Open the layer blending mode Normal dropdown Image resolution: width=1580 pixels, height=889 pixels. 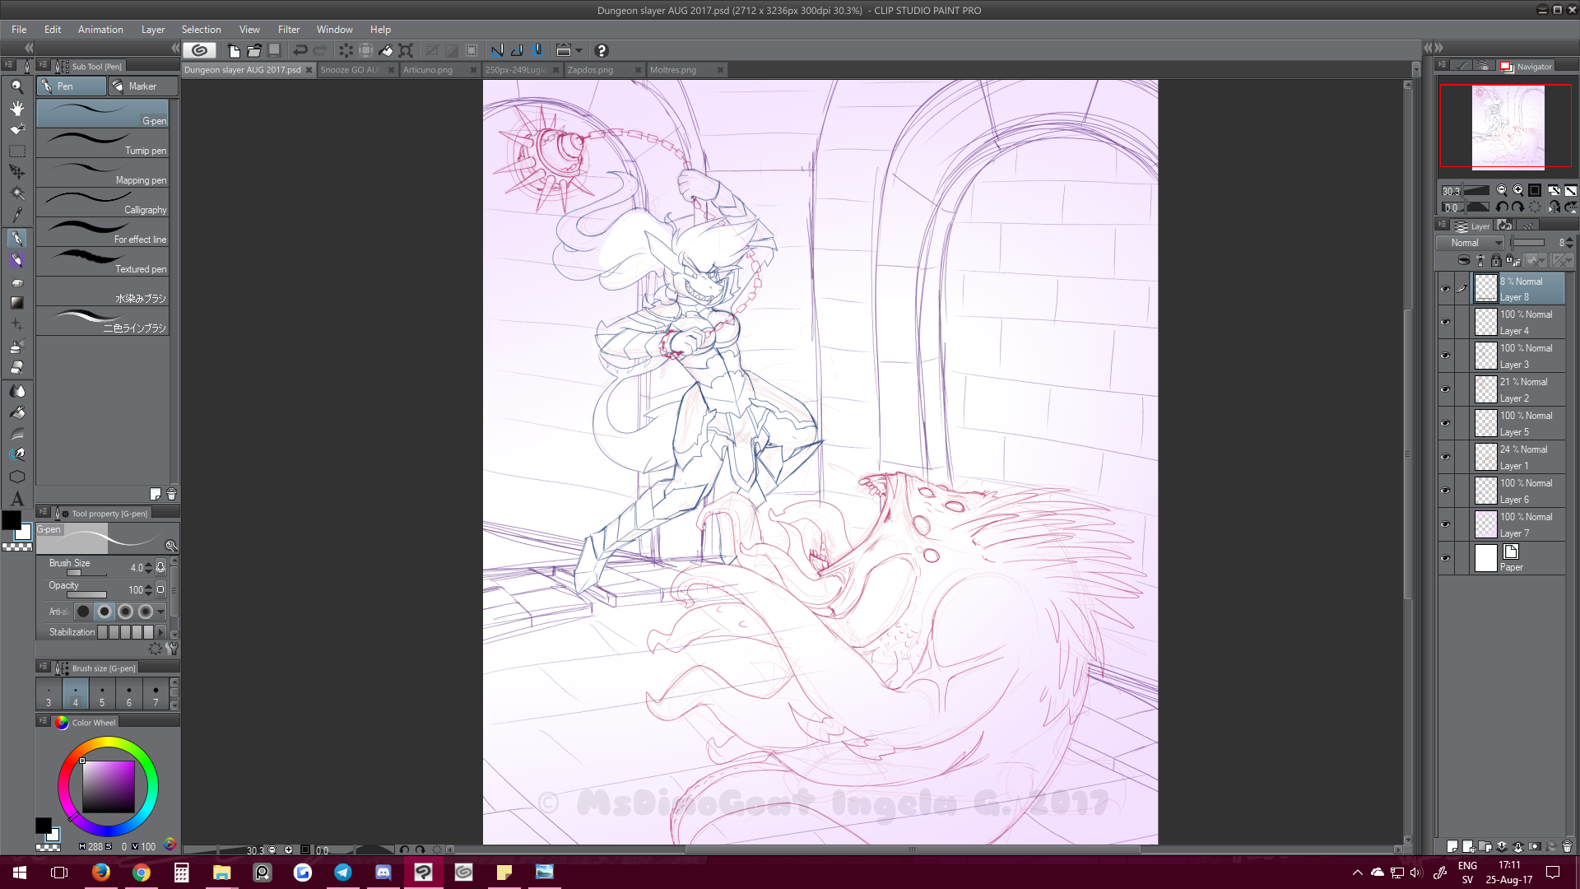point(1471,243)
